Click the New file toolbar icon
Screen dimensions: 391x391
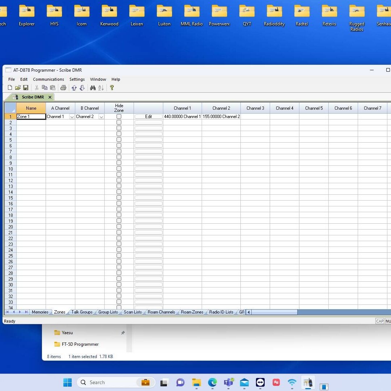[10, 88]
